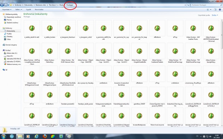
Task: Click The Sims 3 in the breadcrumb
Action: (53, 5)
